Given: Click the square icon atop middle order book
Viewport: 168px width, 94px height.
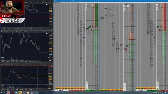Looking at the screenshot, I should (x=124, y=6).
